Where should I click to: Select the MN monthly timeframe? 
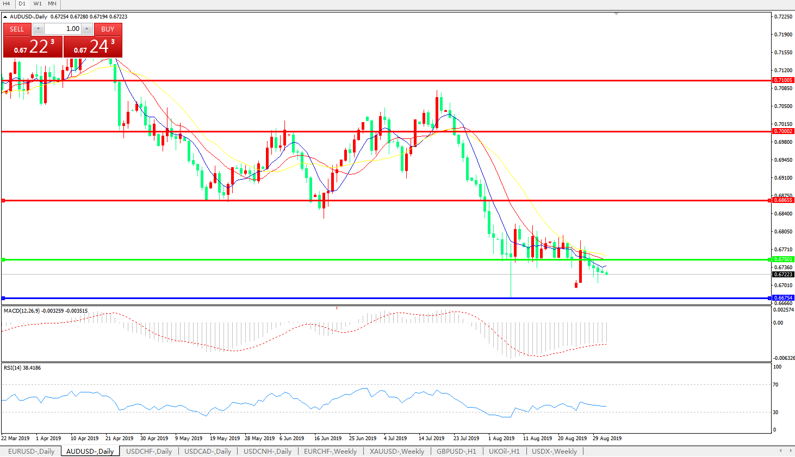tap(52, 4)
